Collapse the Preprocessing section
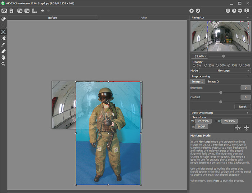This screenshot has height=193, width=252. [x=248, y=76]
